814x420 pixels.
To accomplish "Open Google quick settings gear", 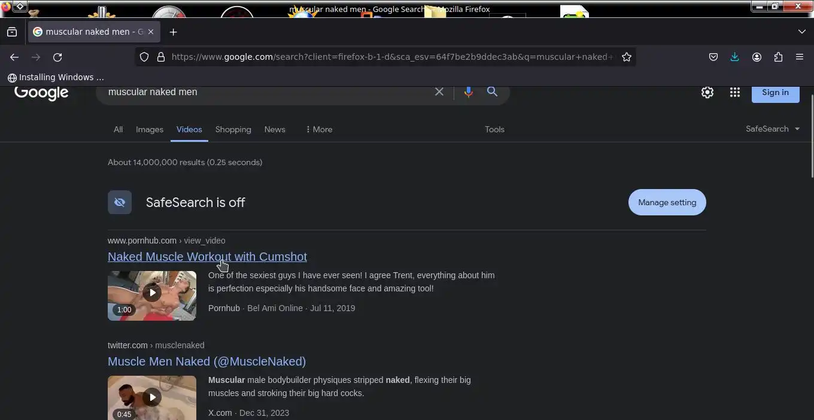I will (x=707, y=92).
